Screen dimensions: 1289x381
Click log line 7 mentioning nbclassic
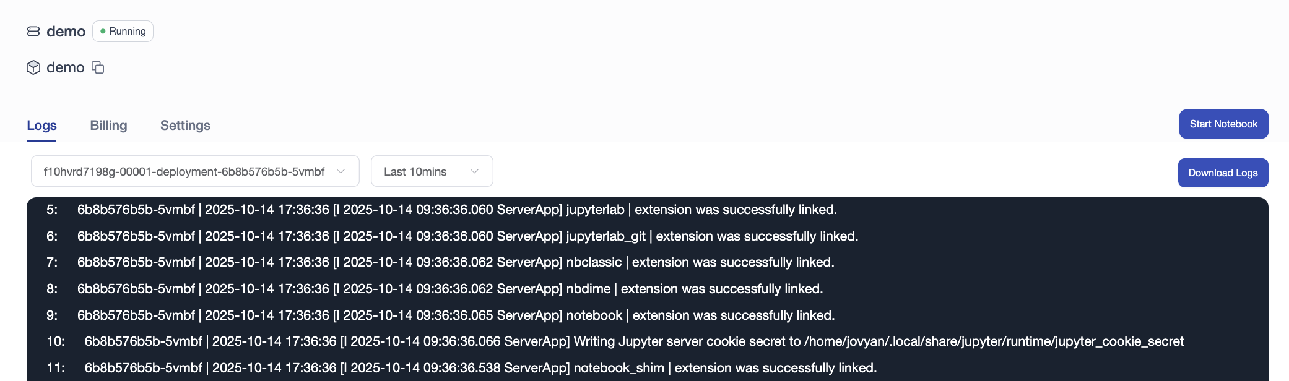coord(456,262)
